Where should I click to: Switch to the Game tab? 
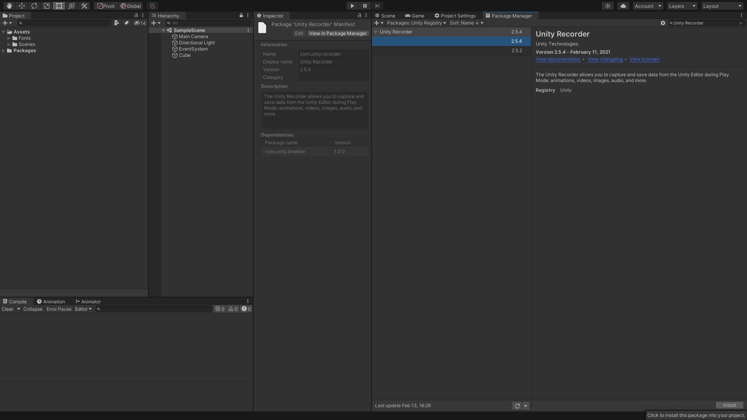(x=415, y=16)
